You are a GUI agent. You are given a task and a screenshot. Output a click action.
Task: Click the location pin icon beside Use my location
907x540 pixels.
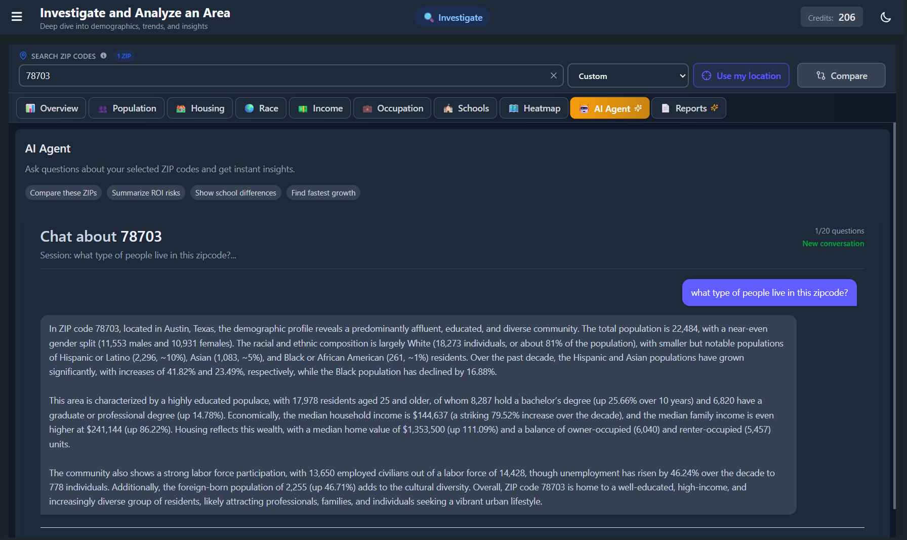coord(707,75)
